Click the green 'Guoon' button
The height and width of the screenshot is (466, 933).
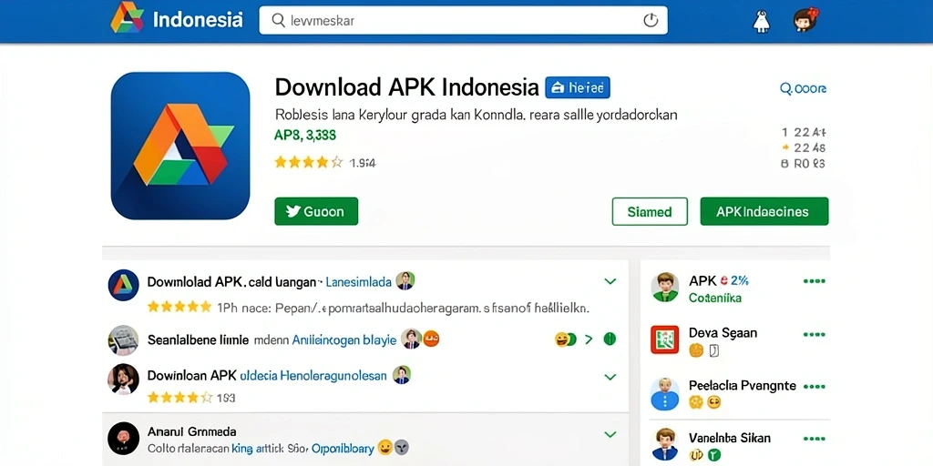click(x=316, y=211)
